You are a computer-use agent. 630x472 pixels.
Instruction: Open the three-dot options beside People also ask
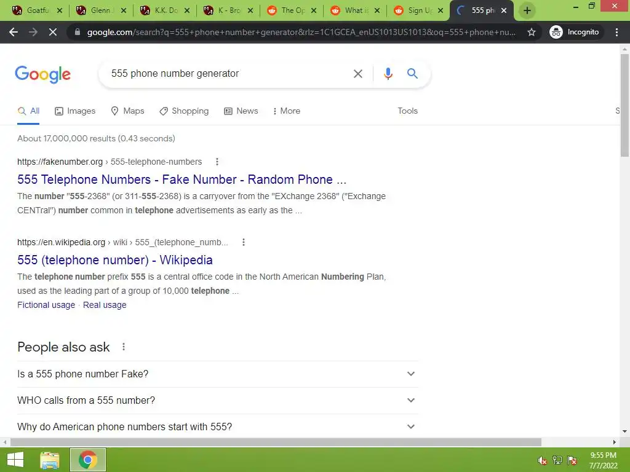tap(124, 347)
